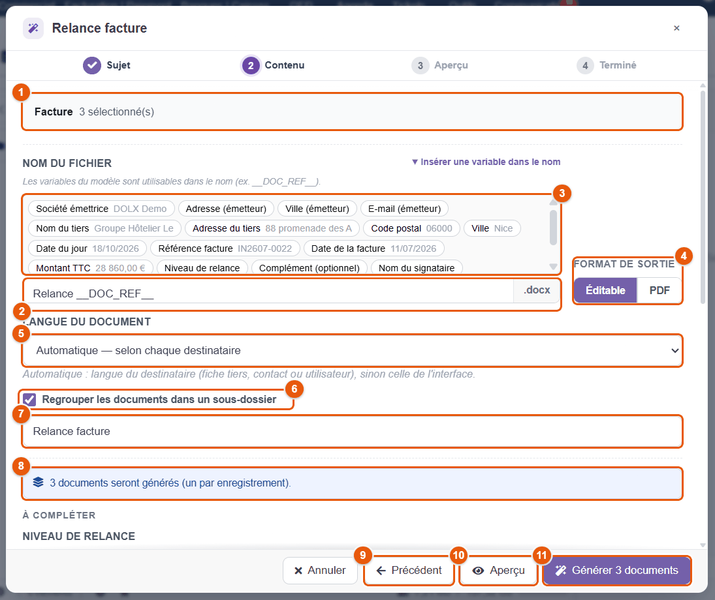Screen dimensions: 715x600
Task: Click Générer 3 documents
Action: click(x=617, y=571)
